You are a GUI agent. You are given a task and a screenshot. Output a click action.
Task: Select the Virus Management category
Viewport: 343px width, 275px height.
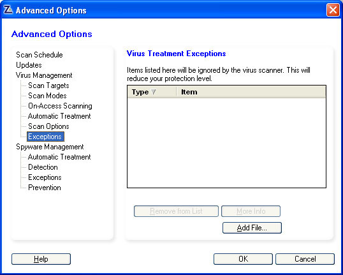click(44, 75)
